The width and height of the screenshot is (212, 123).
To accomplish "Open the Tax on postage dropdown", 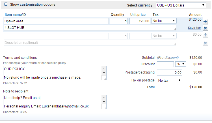I will tap(169, 81).
